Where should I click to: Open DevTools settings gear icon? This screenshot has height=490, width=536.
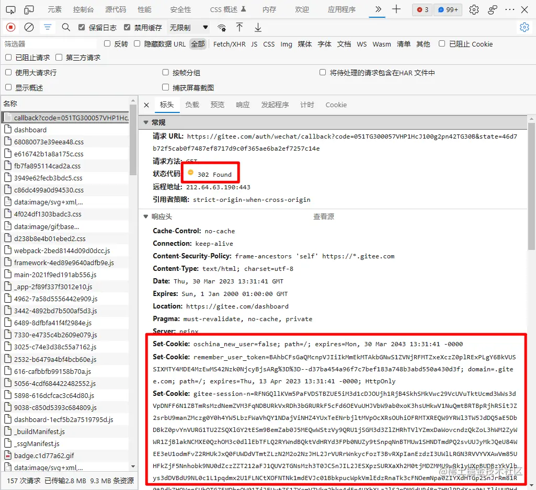[x=474, y=9]
